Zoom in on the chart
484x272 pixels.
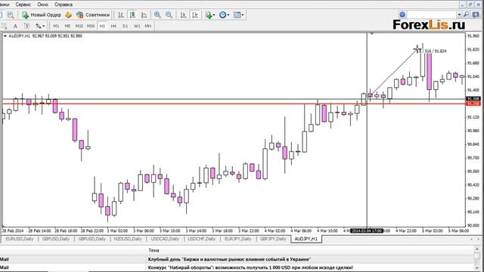pyautogui.click(x=157, y=15)
